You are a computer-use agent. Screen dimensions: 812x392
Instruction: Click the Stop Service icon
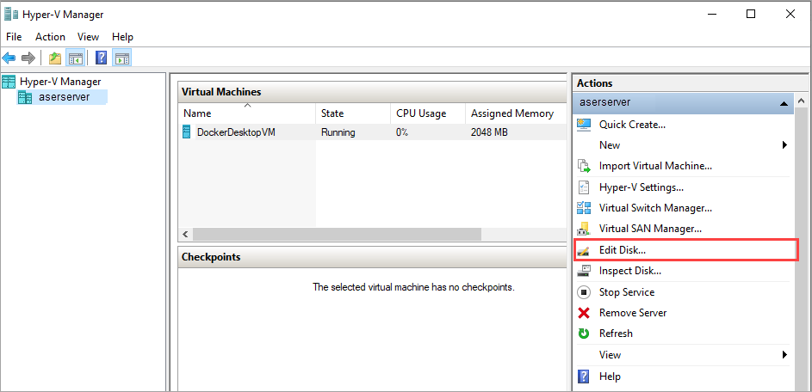point(584,292)
